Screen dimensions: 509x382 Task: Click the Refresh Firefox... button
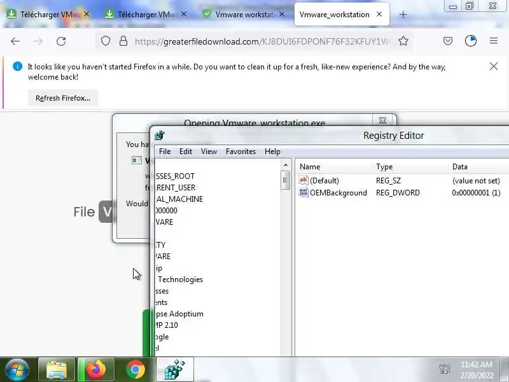(63, 98)
